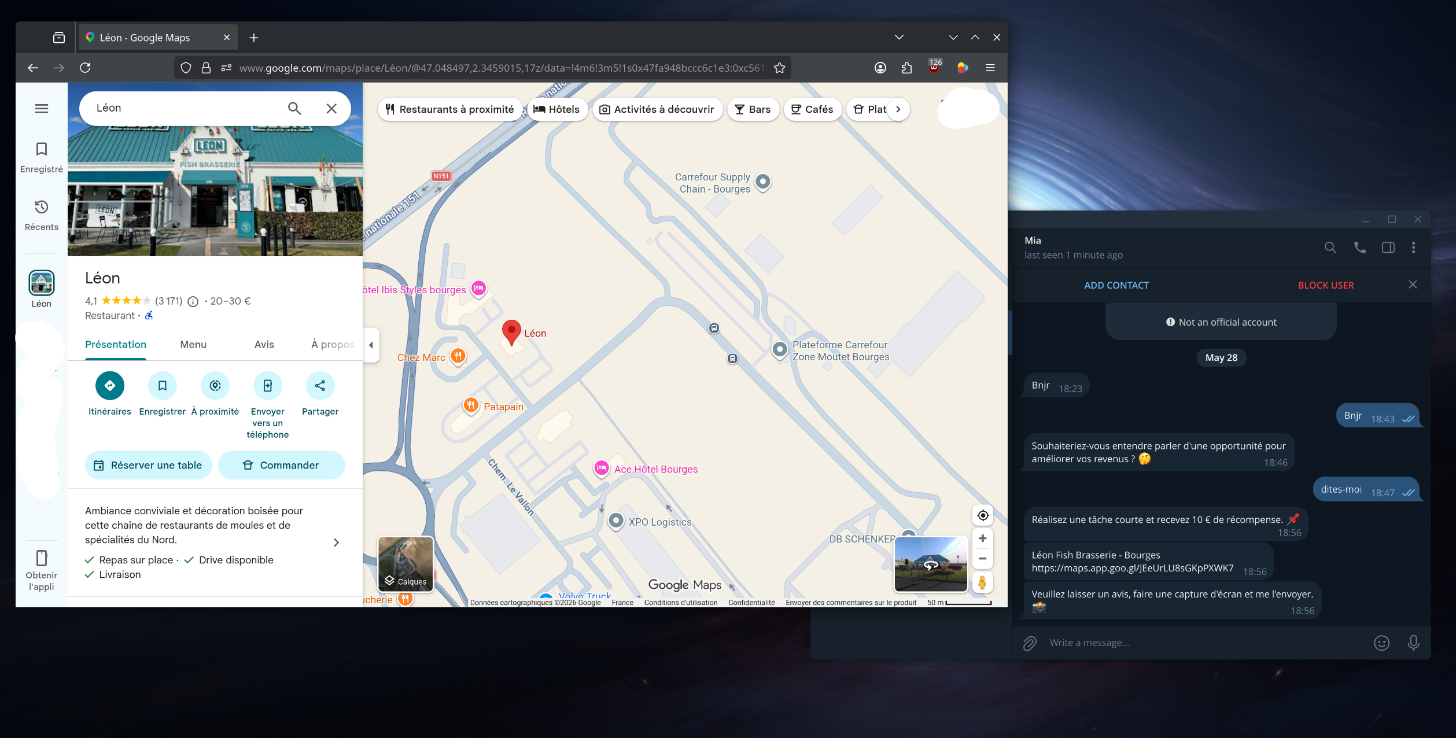Select the Léon place shortcut in sidebar
The width and height of the screenshot is (1456, 738).
coord(42,289)
